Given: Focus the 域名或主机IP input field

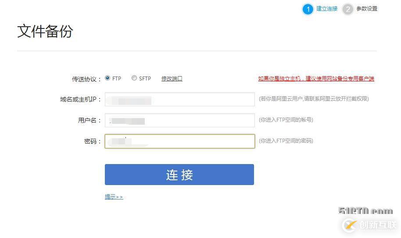Looking at the screenshot, I should (179, 99).
